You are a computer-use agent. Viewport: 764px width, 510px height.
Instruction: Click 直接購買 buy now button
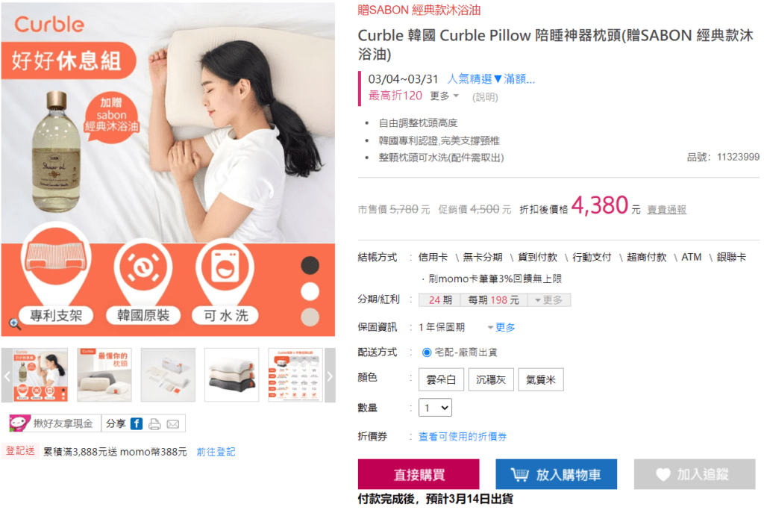tap(419, 474)
